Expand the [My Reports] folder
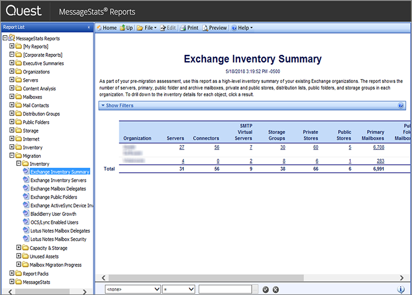Image resolution: width=412 pixels, height=295 pixels. [x=12, y=46]
